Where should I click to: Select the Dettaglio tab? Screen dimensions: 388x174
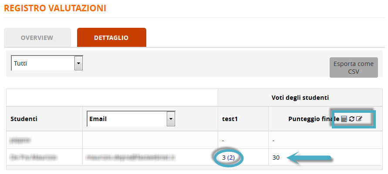tap(111, 38)
